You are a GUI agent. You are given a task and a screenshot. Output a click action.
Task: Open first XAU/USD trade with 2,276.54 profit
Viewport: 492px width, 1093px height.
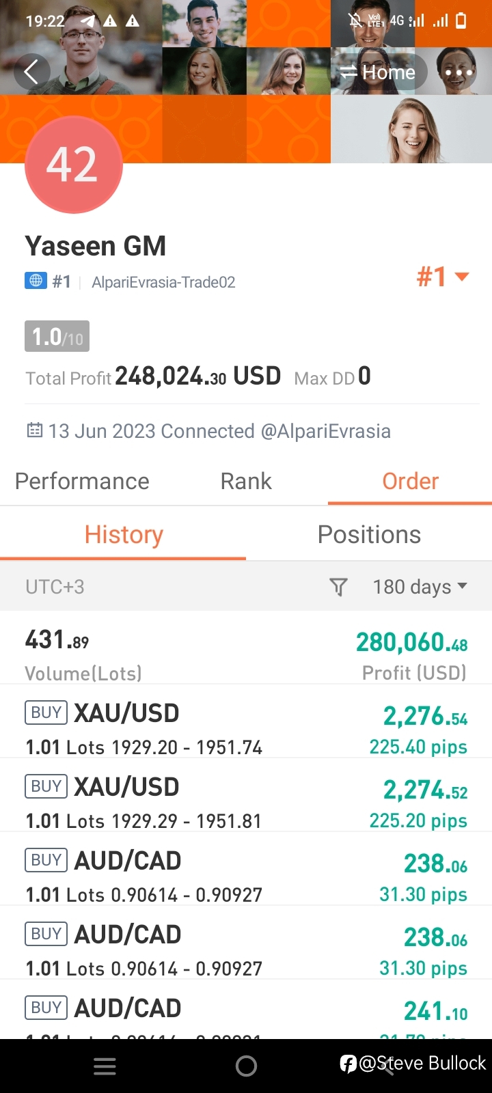click(x=246, y=728)
